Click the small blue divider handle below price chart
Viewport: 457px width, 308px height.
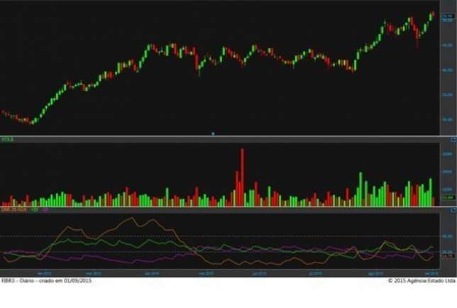point(212,133)
